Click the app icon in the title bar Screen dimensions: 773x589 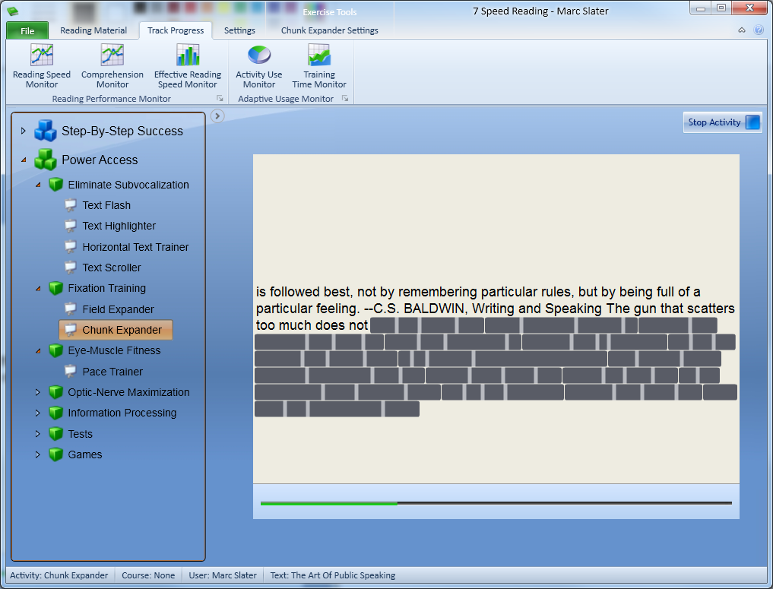pyautogui.click(x=12, y=10)
